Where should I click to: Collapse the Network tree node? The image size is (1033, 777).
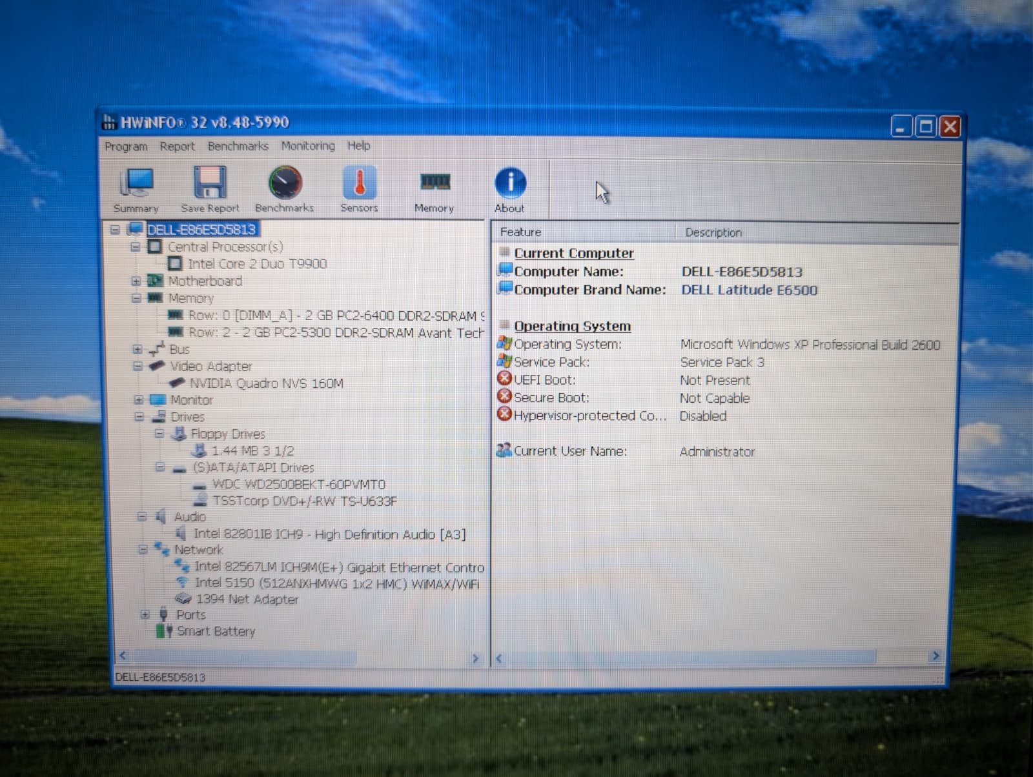(x=143, y=550)
